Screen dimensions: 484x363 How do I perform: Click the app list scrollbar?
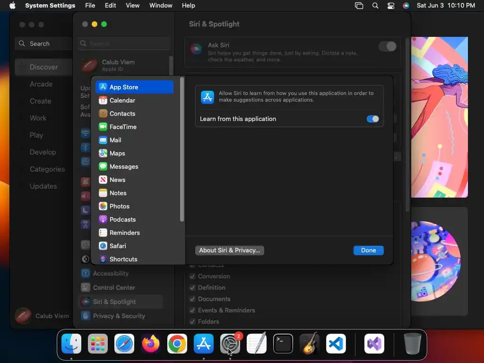pos(182,149)
